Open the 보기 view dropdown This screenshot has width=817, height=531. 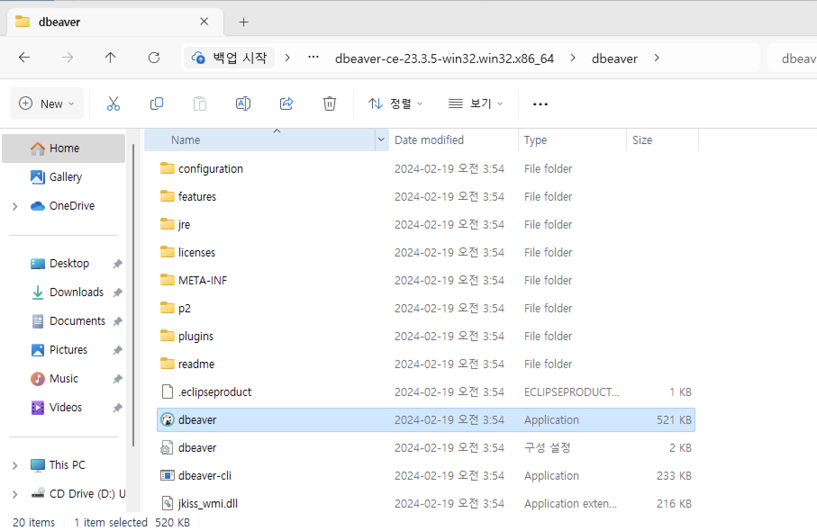(476, 103)
